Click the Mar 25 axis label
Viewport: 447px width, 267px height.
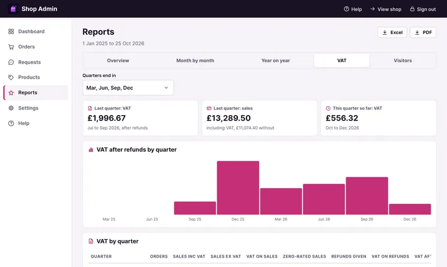109,219
